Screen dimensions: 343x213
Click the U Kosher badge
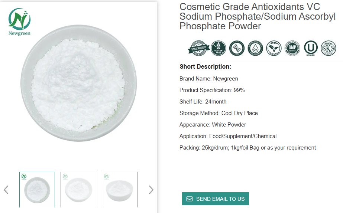click(311, 48)
